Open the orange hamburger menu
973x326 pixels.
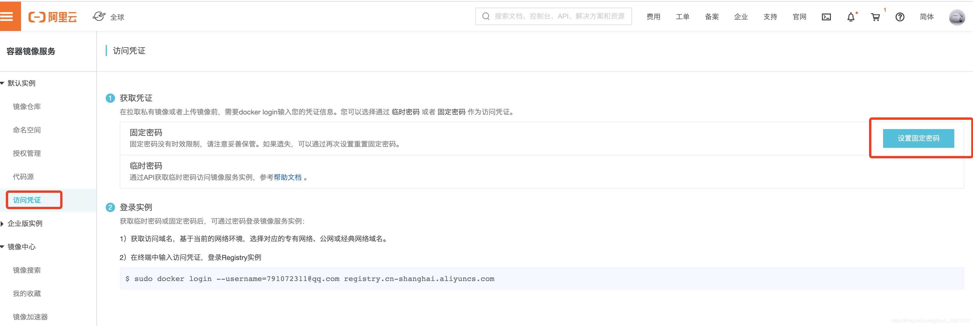click(x=8, y=16)
